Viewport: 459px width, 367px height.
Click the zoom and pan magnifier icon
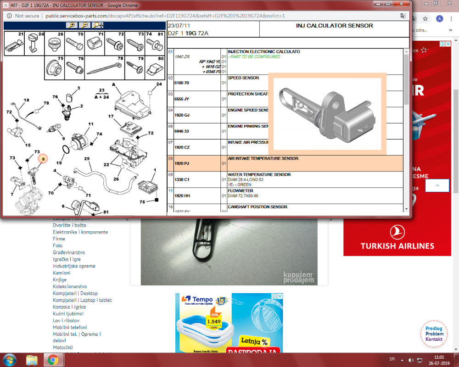[98, 26]
